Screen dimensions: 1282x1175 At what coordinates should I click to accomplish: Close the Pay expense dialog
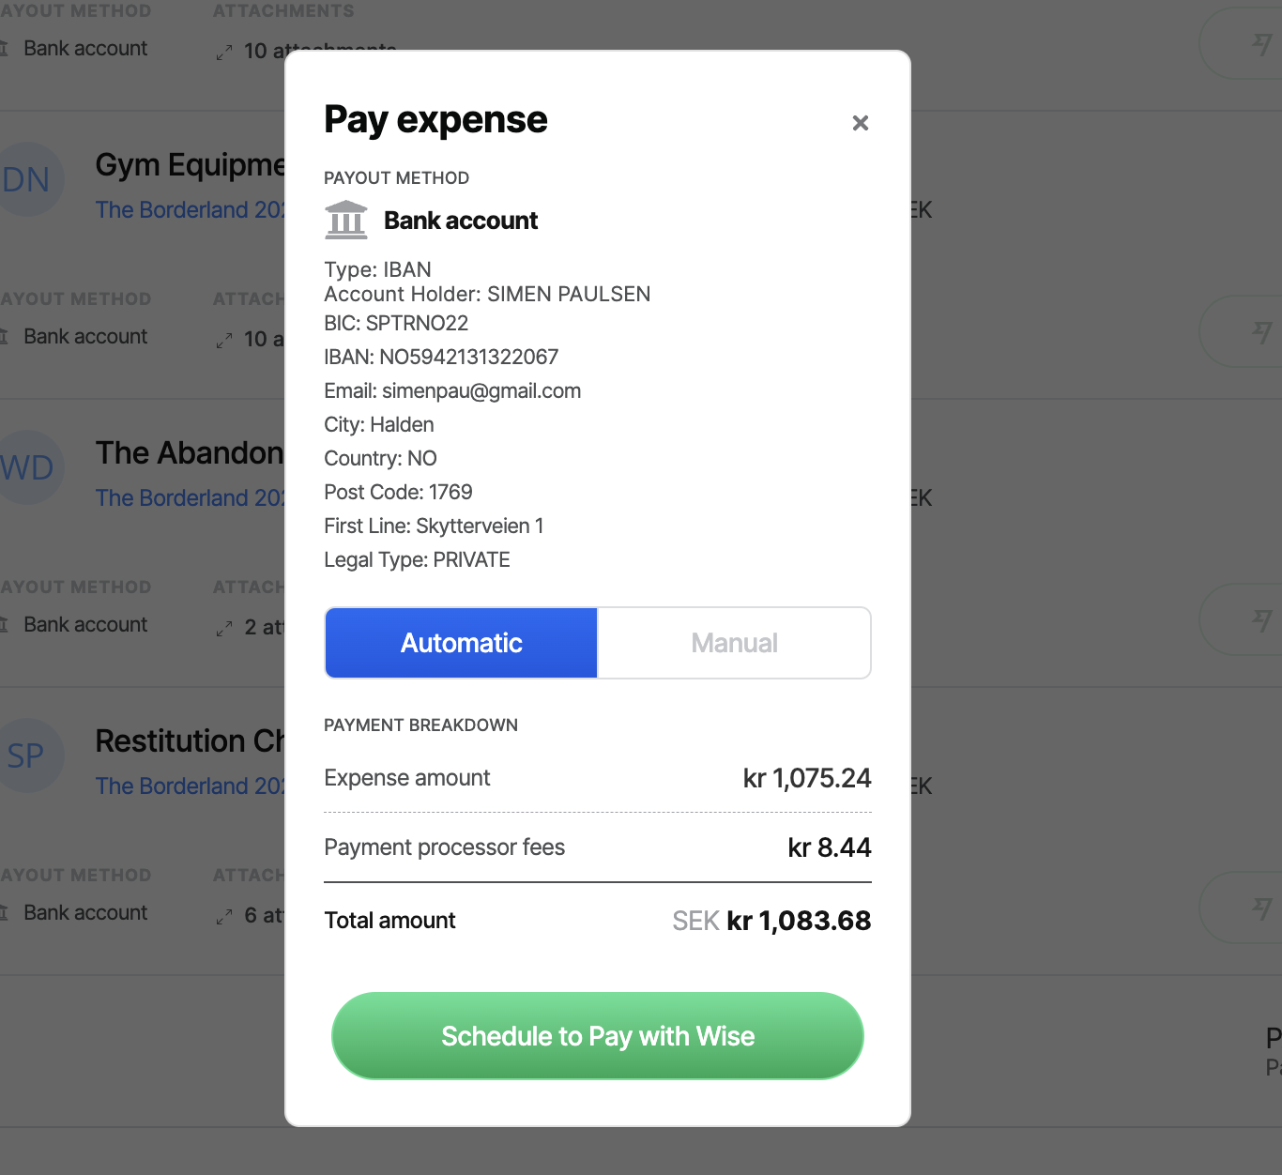pos(860,123)
